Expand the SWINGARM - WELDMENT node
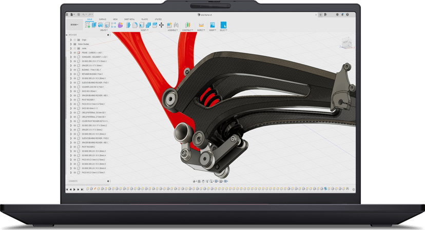The image size is (425, 230). (71, 57)
